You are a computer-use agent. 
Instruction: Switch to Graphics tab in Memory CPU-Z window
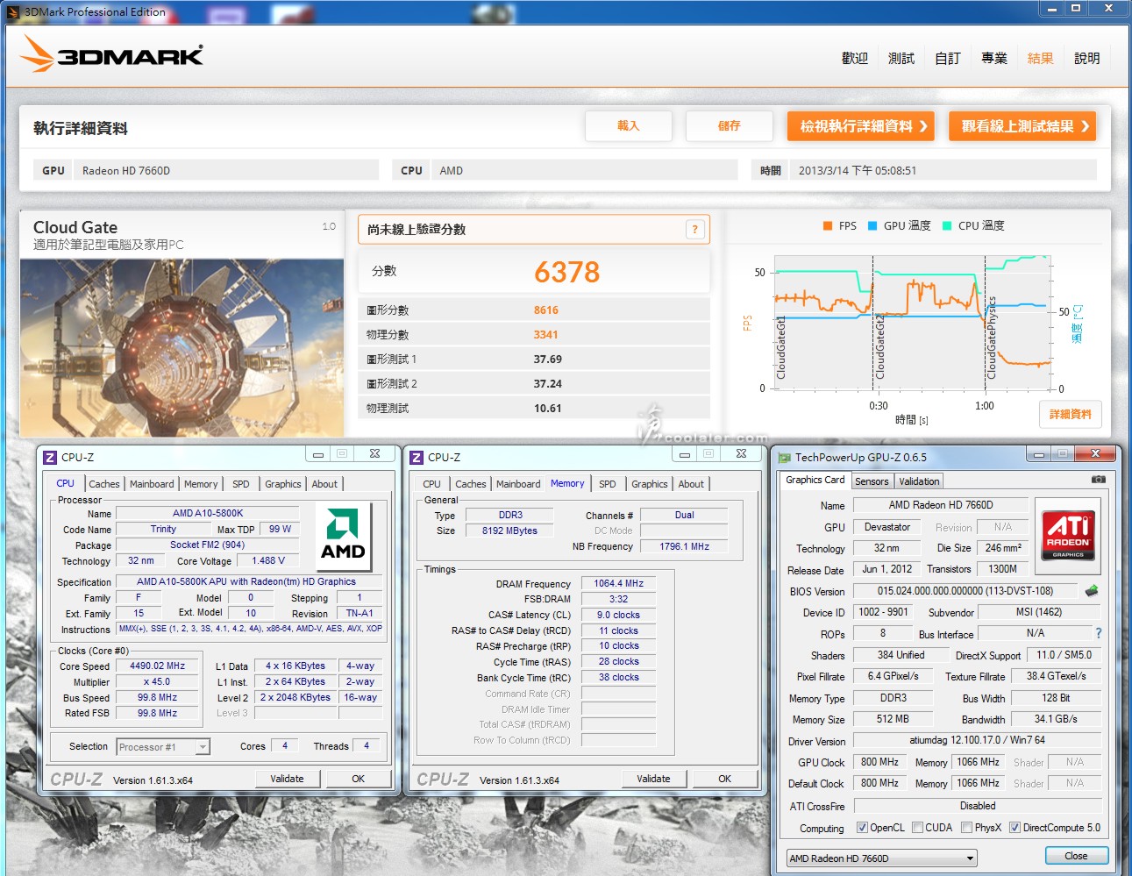[x=650, y=484]
